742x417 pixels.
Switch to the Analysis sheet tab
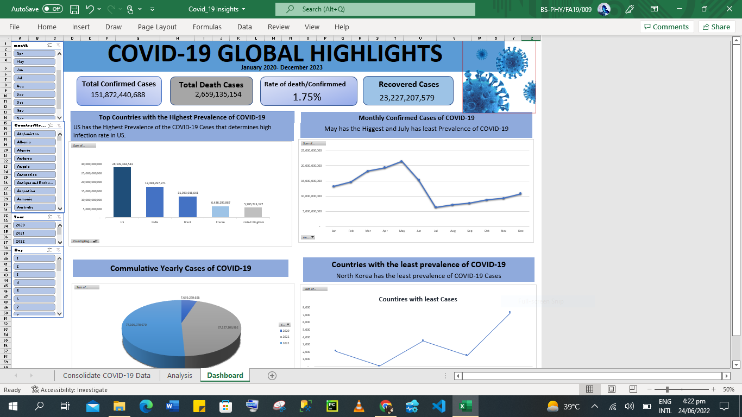coord(180,375)
